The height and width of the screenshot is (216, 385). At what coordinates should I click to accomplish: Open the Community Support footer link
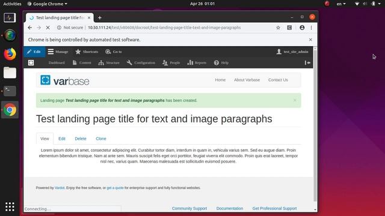(x=189, y=208)
